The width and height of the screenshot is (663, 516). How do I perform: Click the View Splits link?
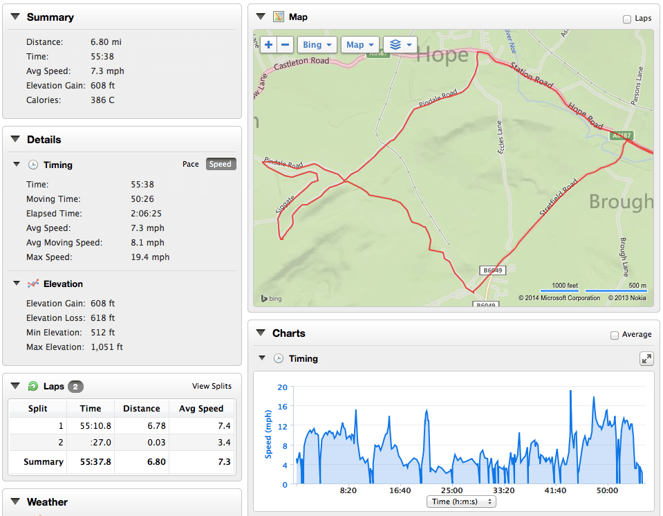[212, 386]
